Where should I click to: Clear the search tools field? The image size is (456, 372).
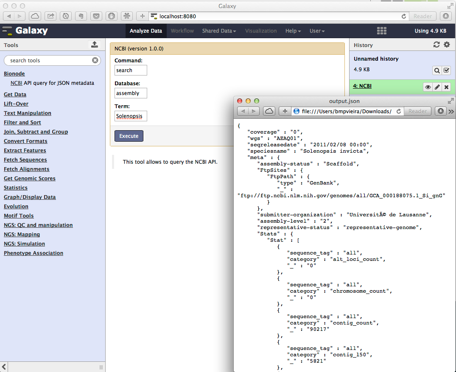[95, 60]
